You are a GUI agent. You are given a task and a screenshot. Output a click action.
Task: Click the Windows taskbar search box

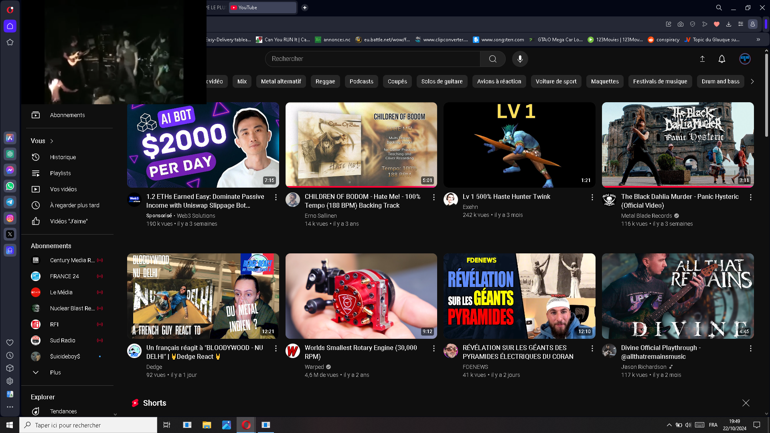(x=88, y=425)
